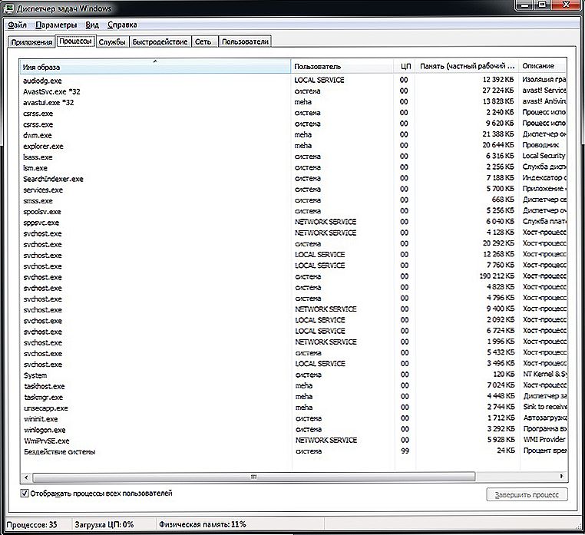The image size is (585, 535).
Task: Open the Параметры menu
Action: tap(56, 25)
